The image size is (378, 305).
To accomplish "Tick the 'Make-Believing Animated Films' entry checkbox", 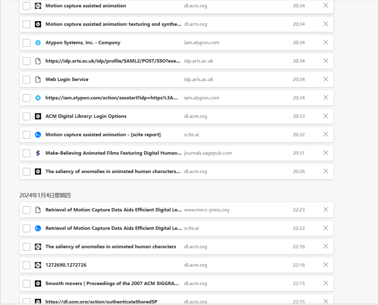I will pyautogui.click(x=27, y=153).
